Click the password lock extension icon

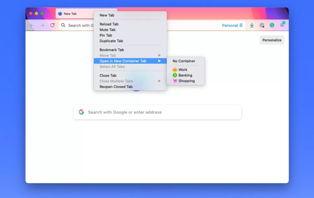pos(262,25)
